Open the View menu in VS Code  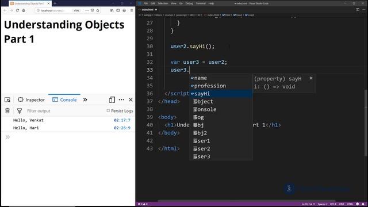pyautogui.click(x=174, y=3)
